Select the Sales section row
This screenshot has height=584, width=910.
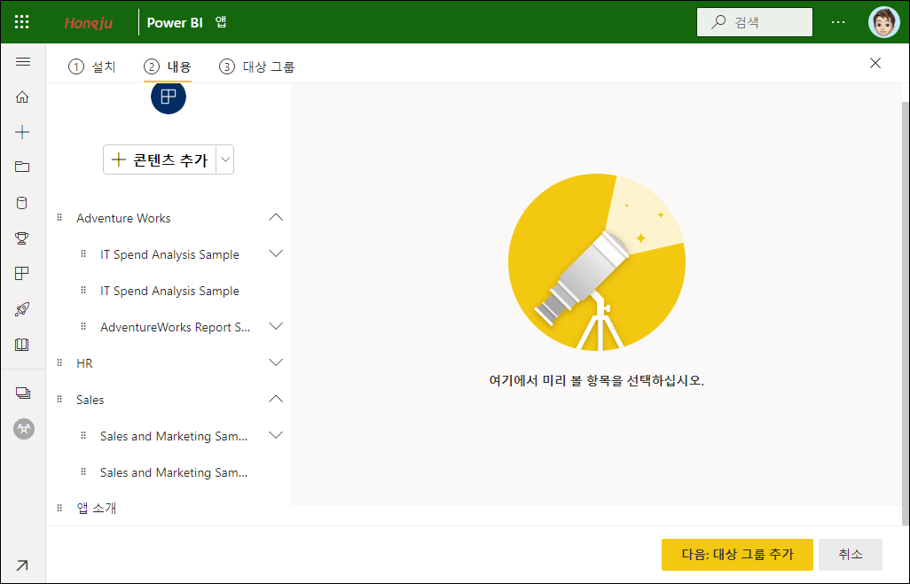tap(169, 400)
